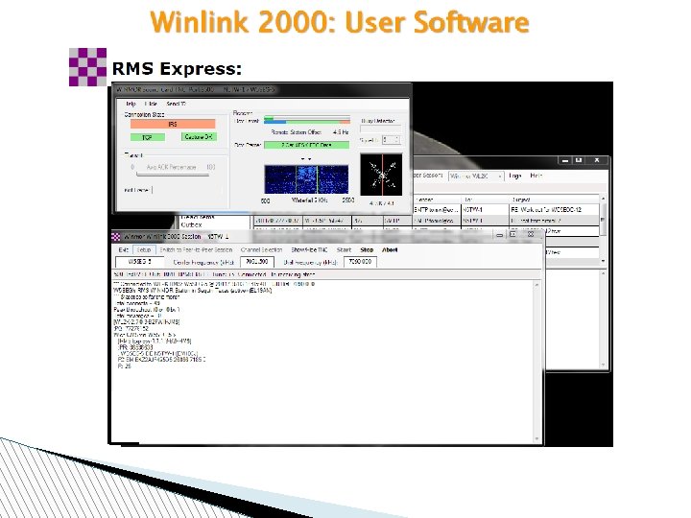Click the scroll-down arrow of session log
Image resolution: width=691 pixels, height=518 pixels.
(x=536, y=438)
